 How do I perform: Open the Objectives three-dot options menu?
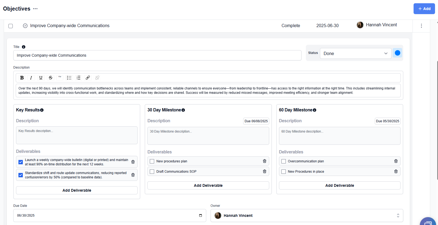click(35, 9)
